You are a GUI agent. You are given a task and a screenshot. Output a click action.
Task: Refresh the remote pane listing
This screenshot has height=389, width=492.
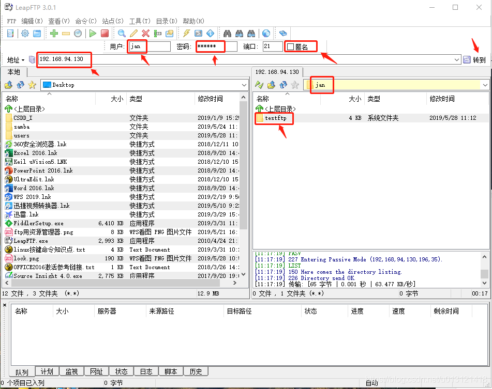[283, 85]
